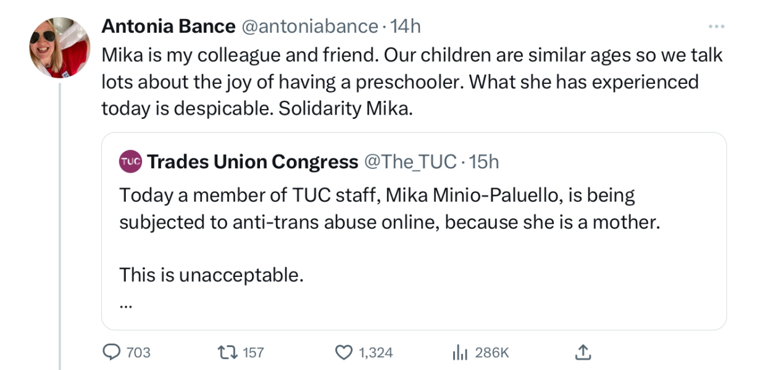Screen dimensions: 773x370
Task: Click the 286K views count
Action: (x=491, y=353)
